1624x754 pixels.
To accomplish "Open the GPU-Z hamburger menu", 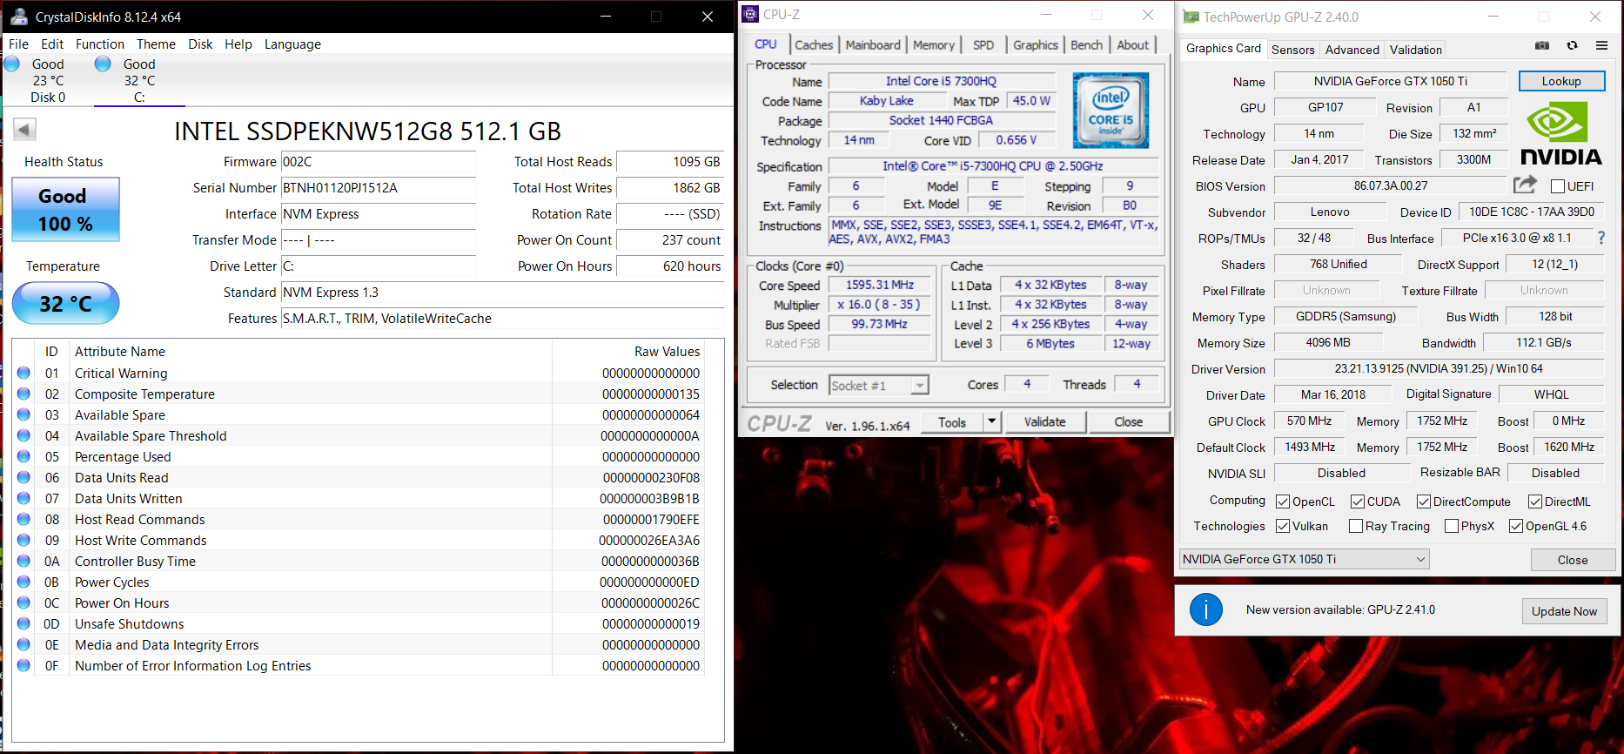I will 1601,45.
